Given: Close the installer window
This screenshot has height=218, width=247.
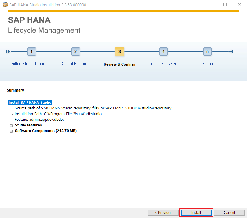Looking at the screenshot, I should [239, 5].
